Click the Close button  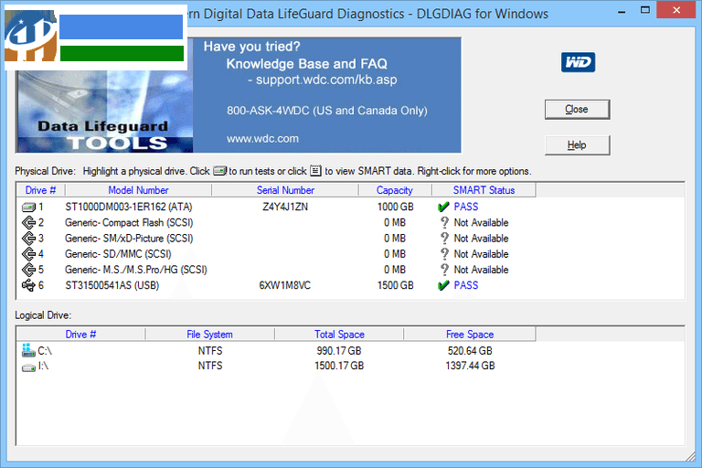(577, 110)
